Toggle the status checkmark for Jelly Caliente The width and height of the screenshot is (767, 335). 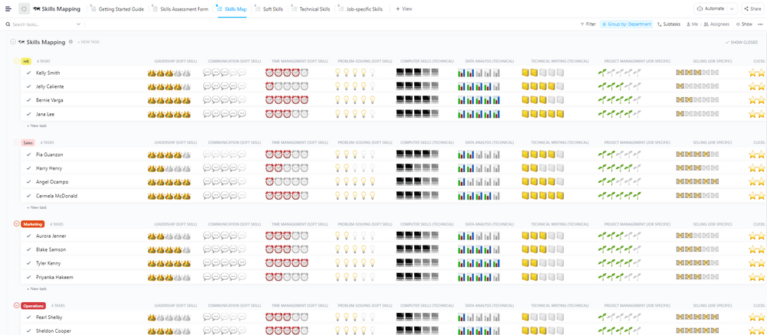click(x=29, y=86)
